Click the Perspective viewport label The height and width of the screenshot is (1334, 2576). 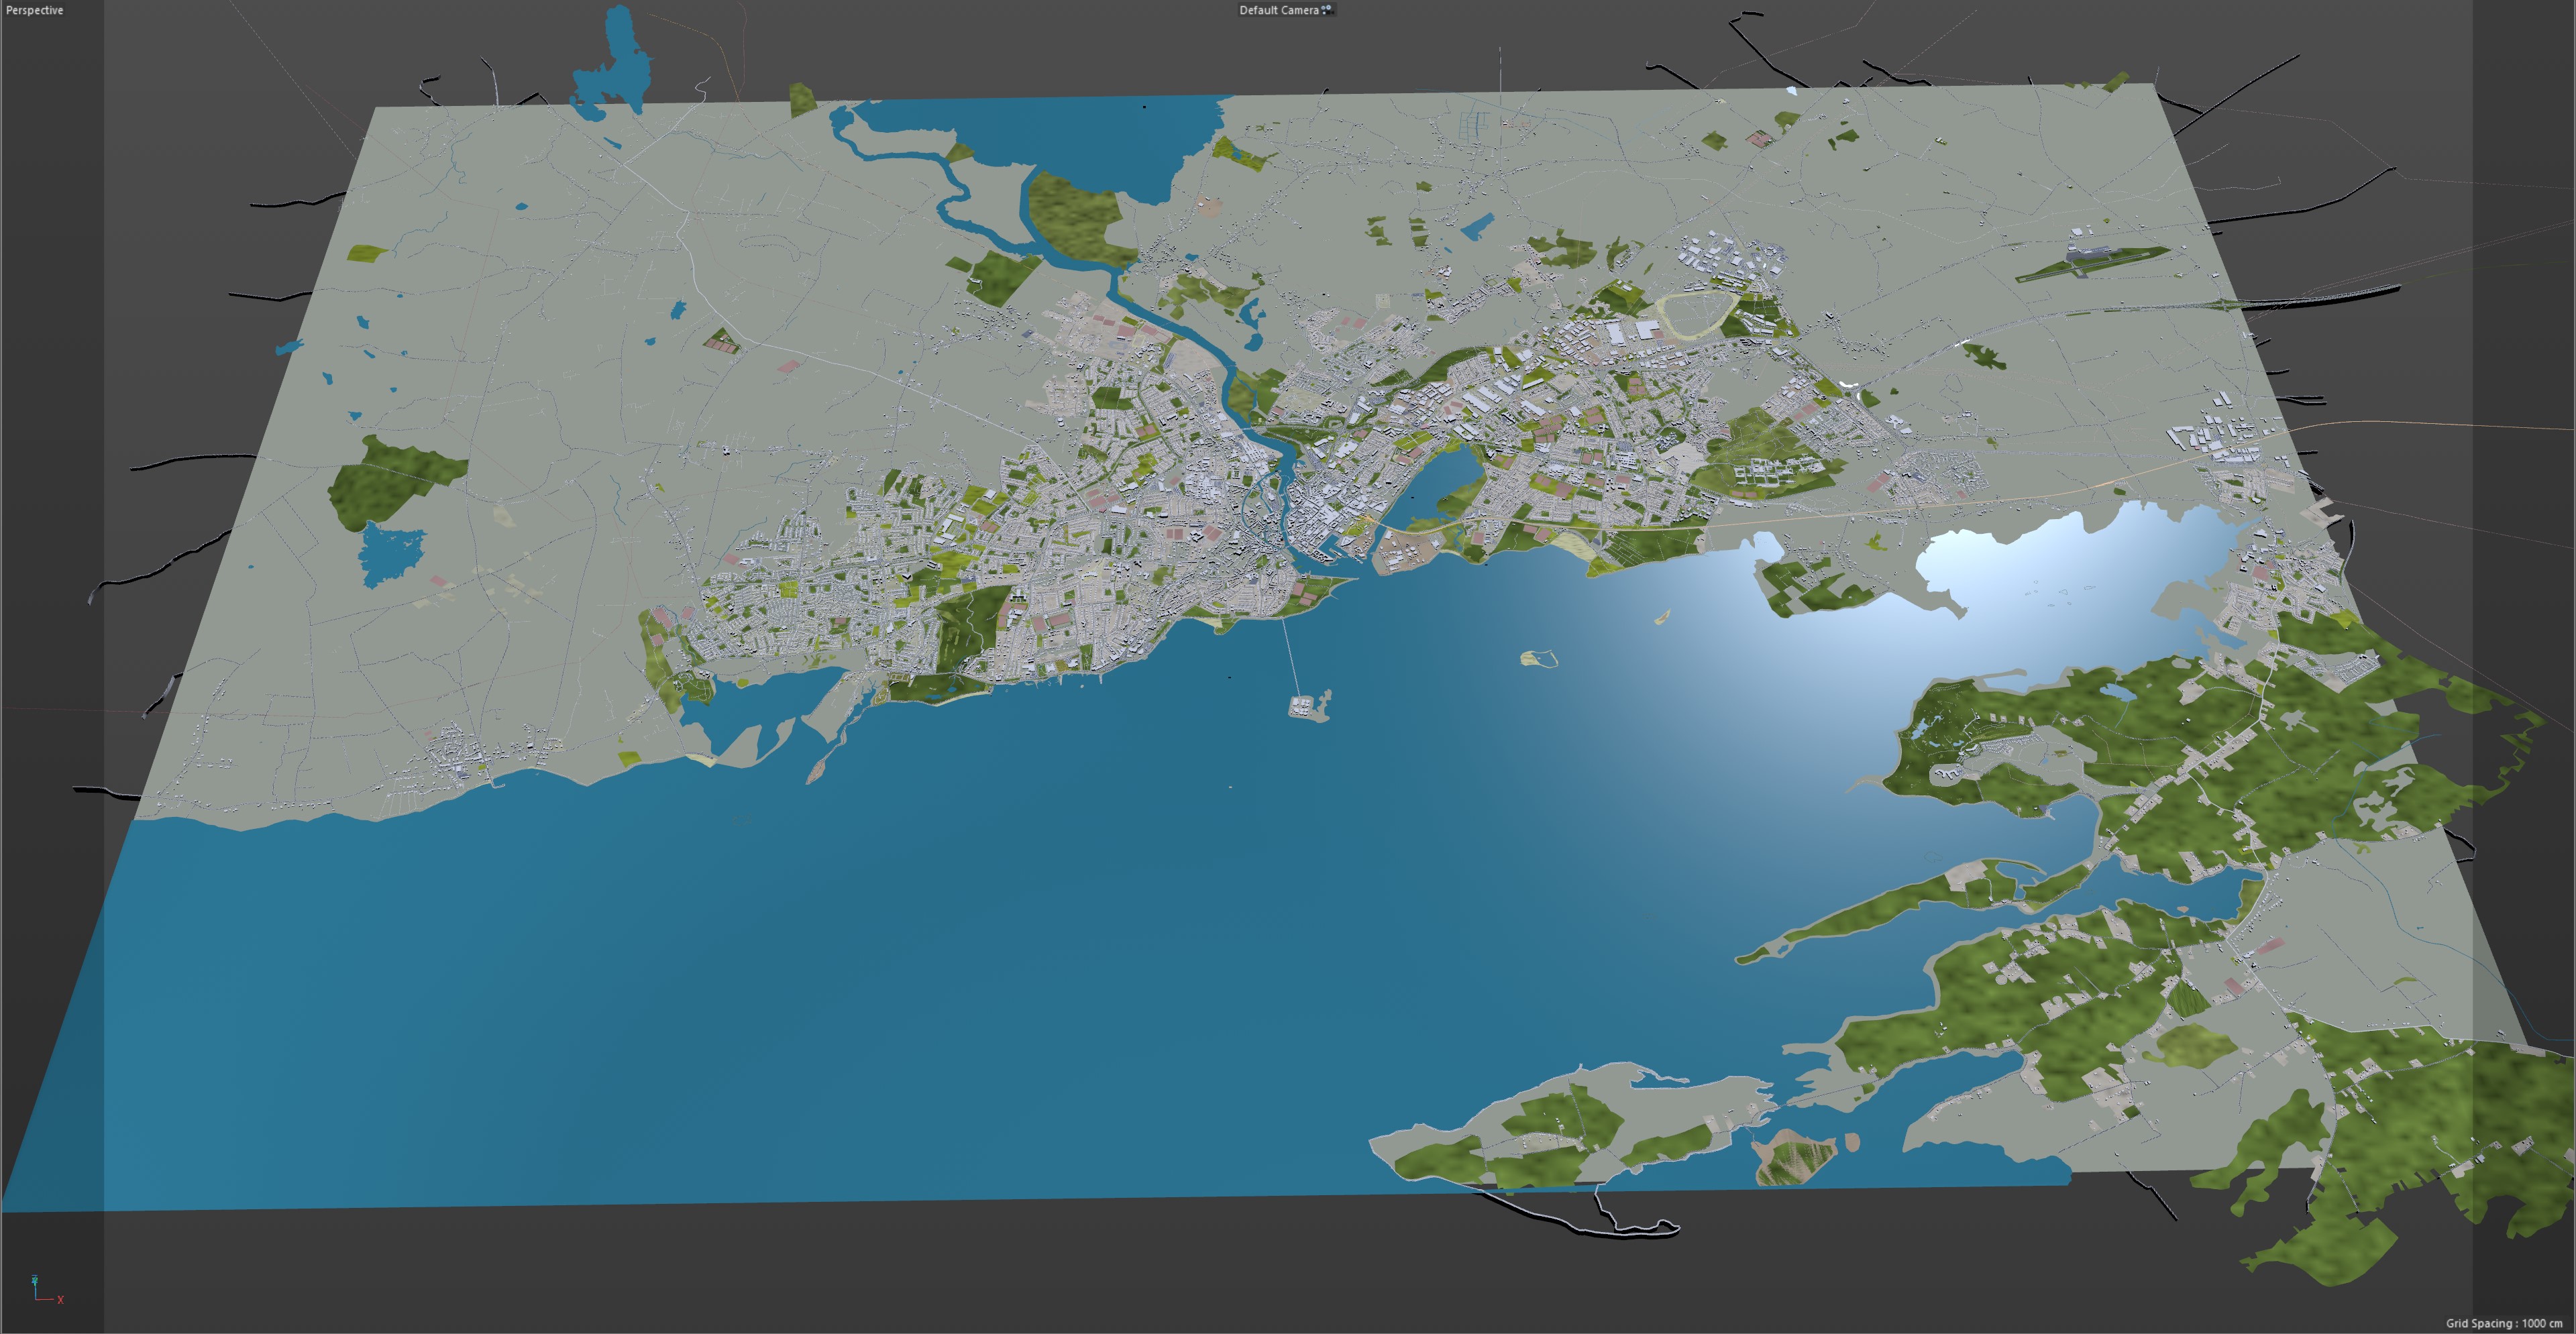pos(35,10)
